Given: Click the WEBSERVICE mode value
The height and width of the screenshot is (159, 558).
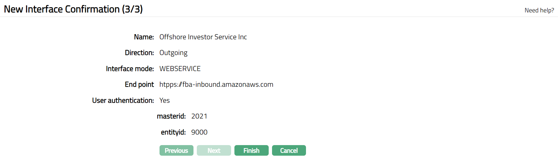Looking at the screenshot, I should tap(180, 69).
